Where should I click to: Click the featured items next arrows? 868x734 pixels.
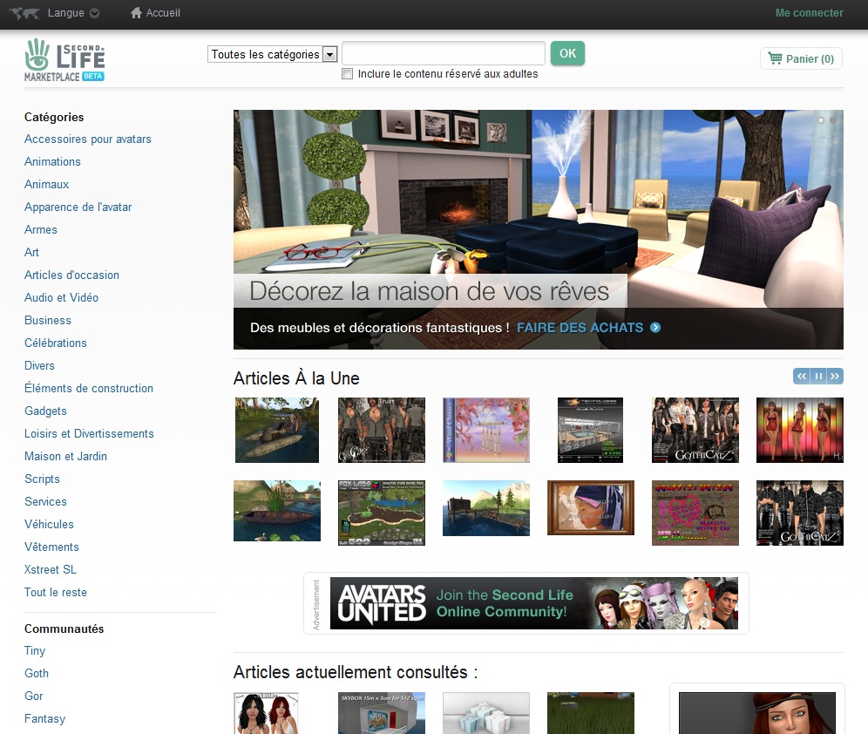point(835,377)
